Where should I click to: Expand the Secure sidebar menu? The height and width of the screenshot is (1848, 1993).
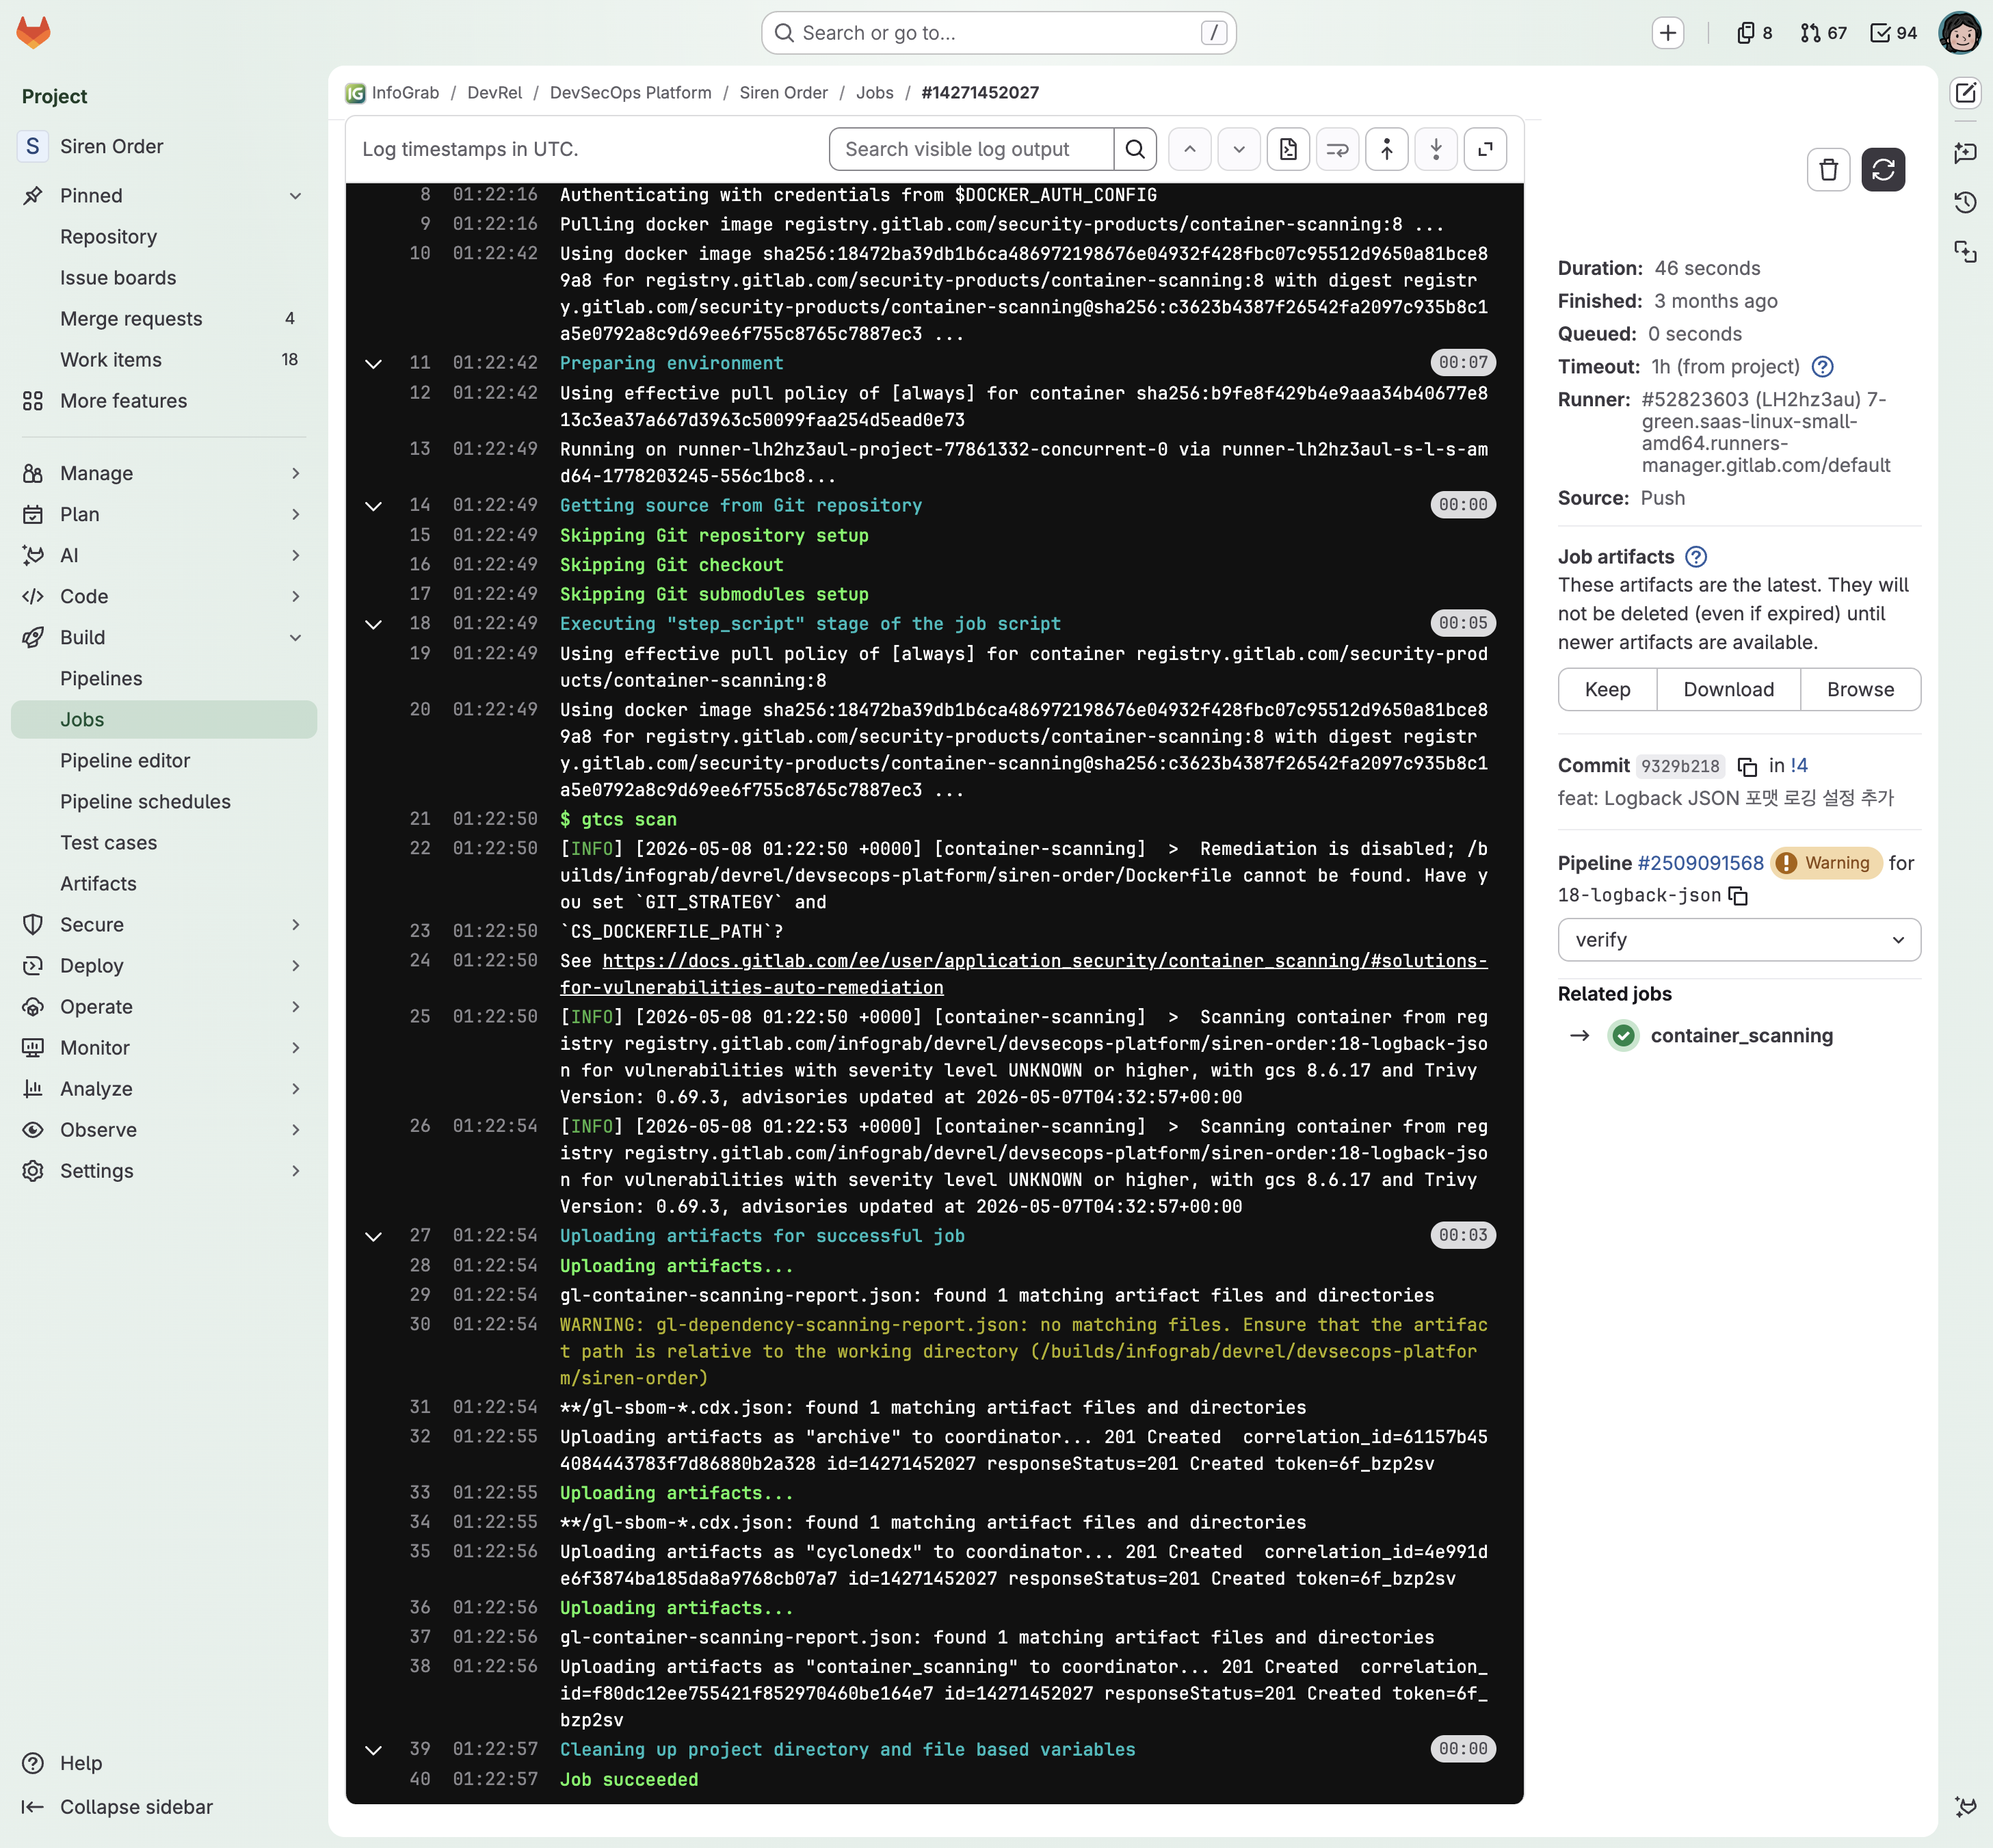[164, 925]
